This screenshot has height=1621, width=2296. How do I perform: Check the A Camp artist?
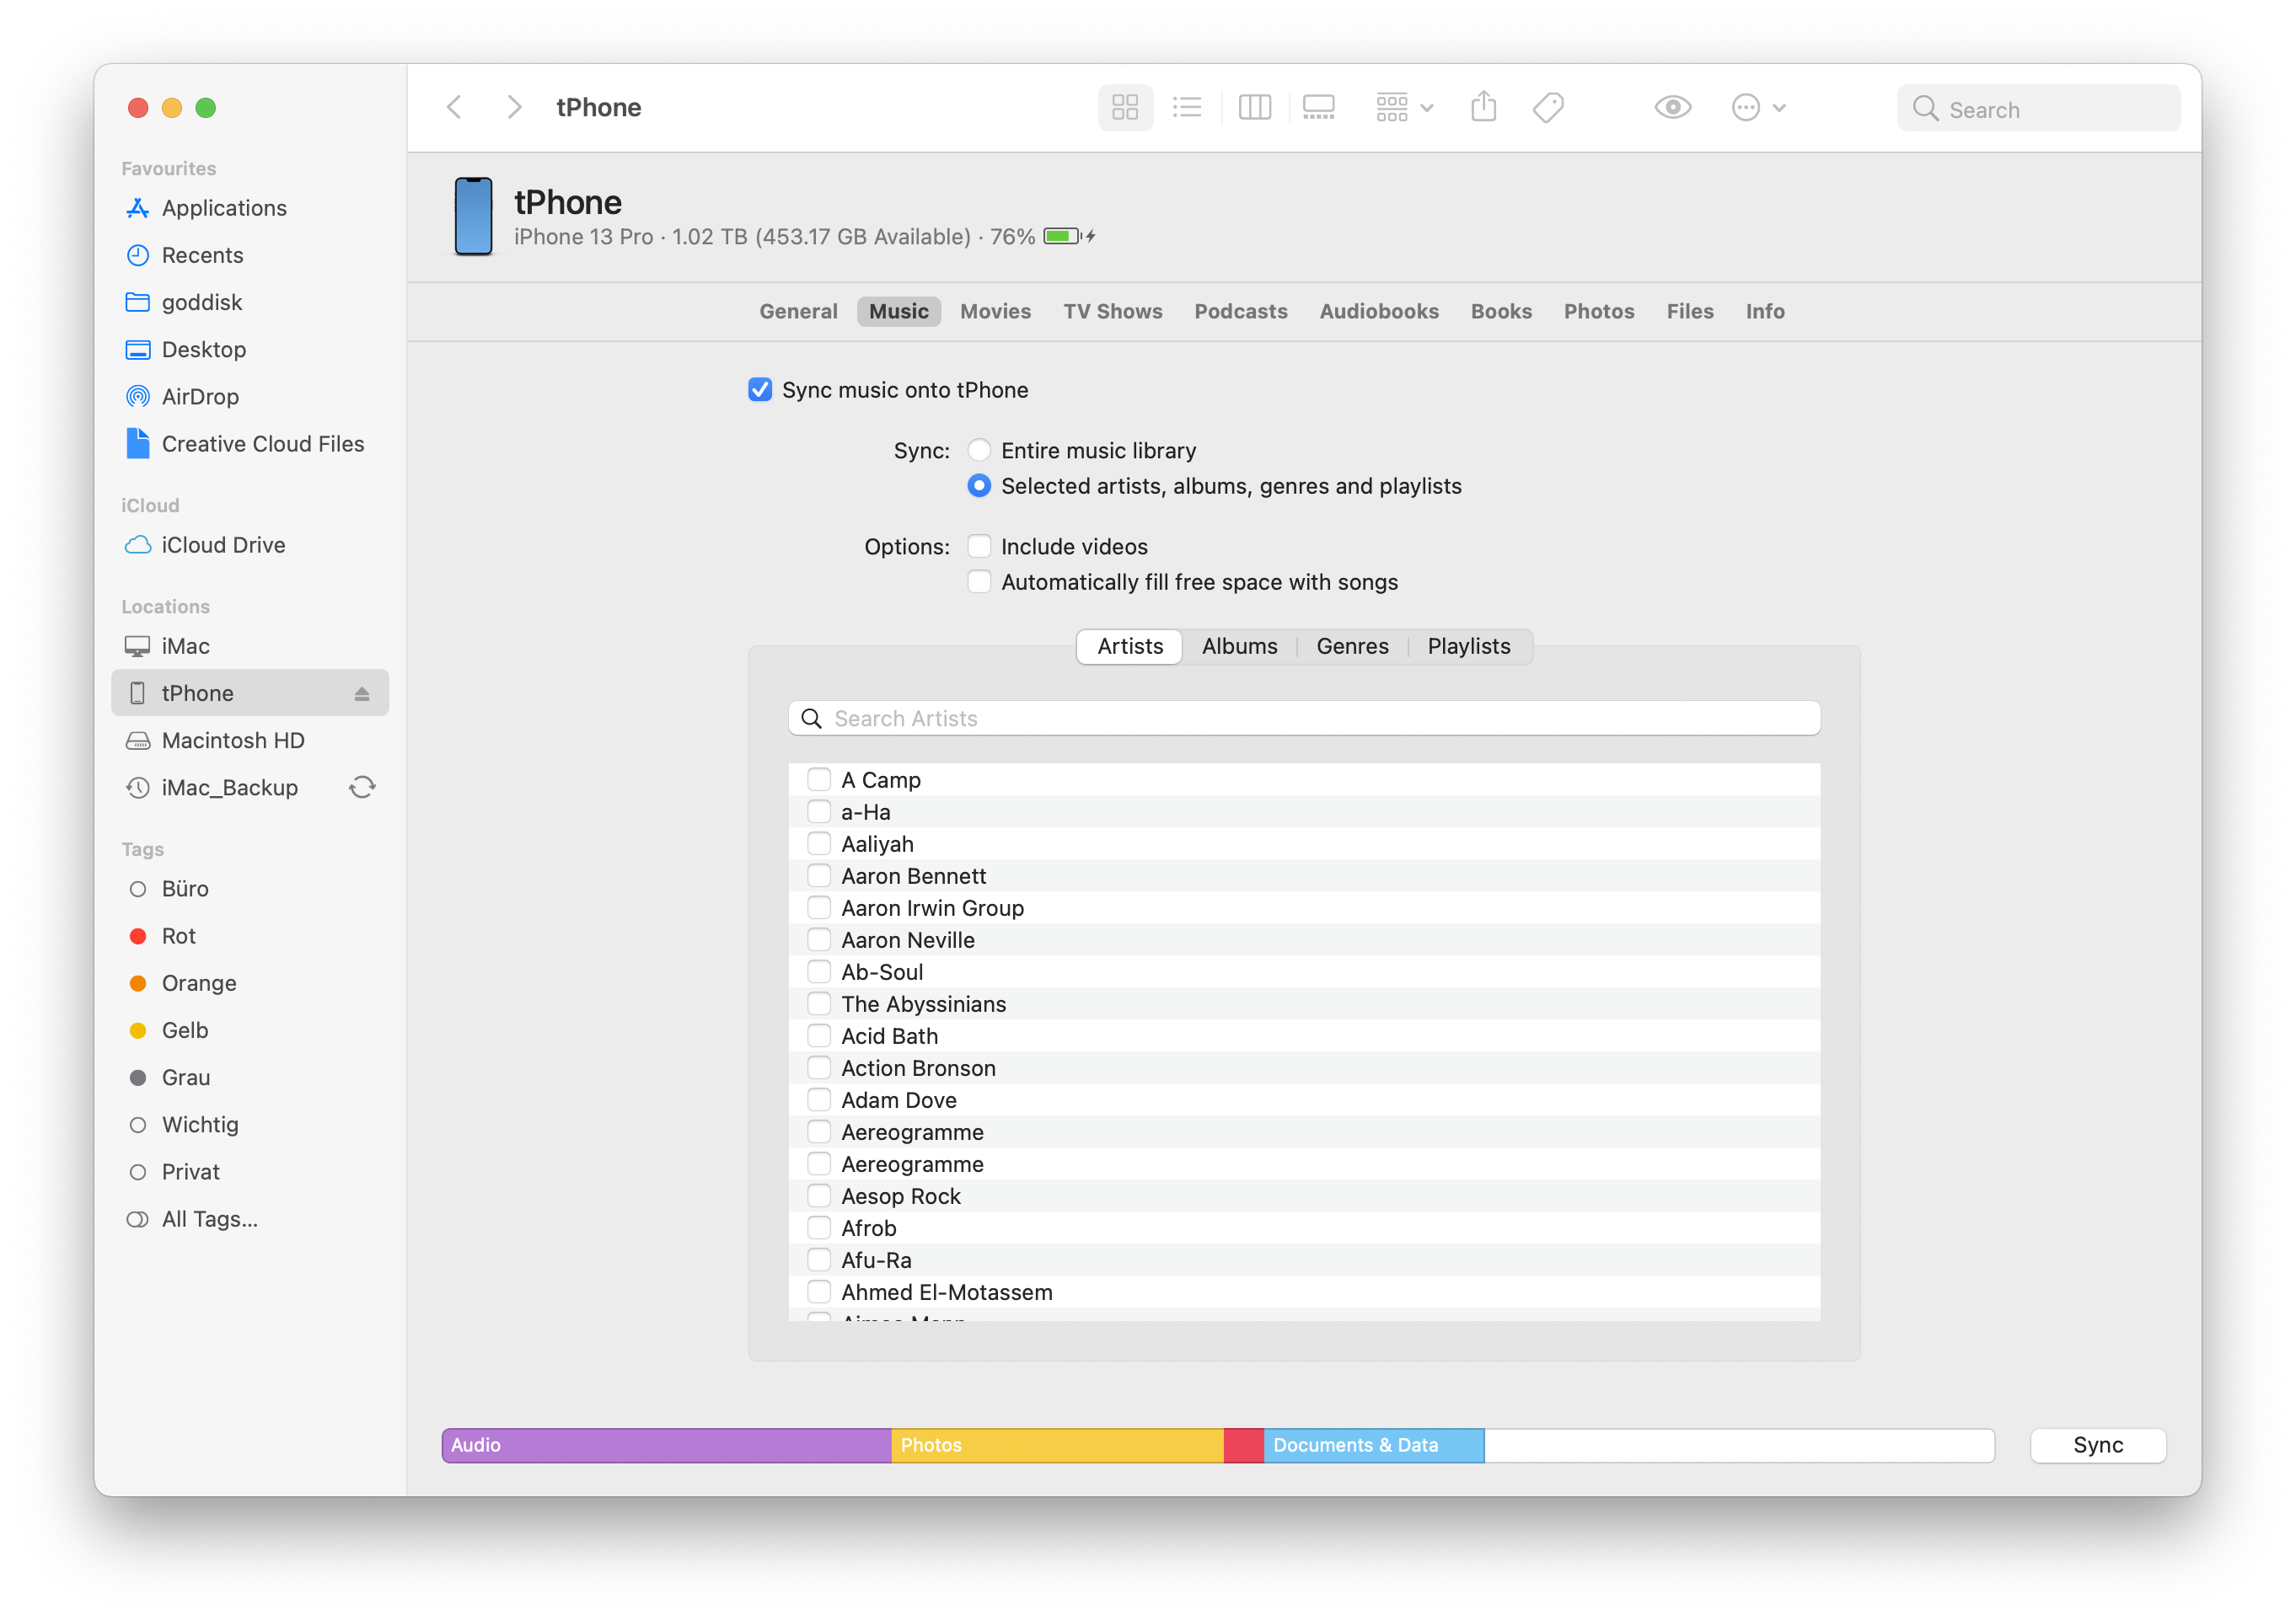[x=819, y=779]
